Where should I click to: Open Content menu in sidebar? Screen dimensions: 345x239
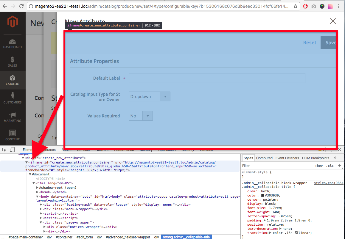[x=13, y=135]
